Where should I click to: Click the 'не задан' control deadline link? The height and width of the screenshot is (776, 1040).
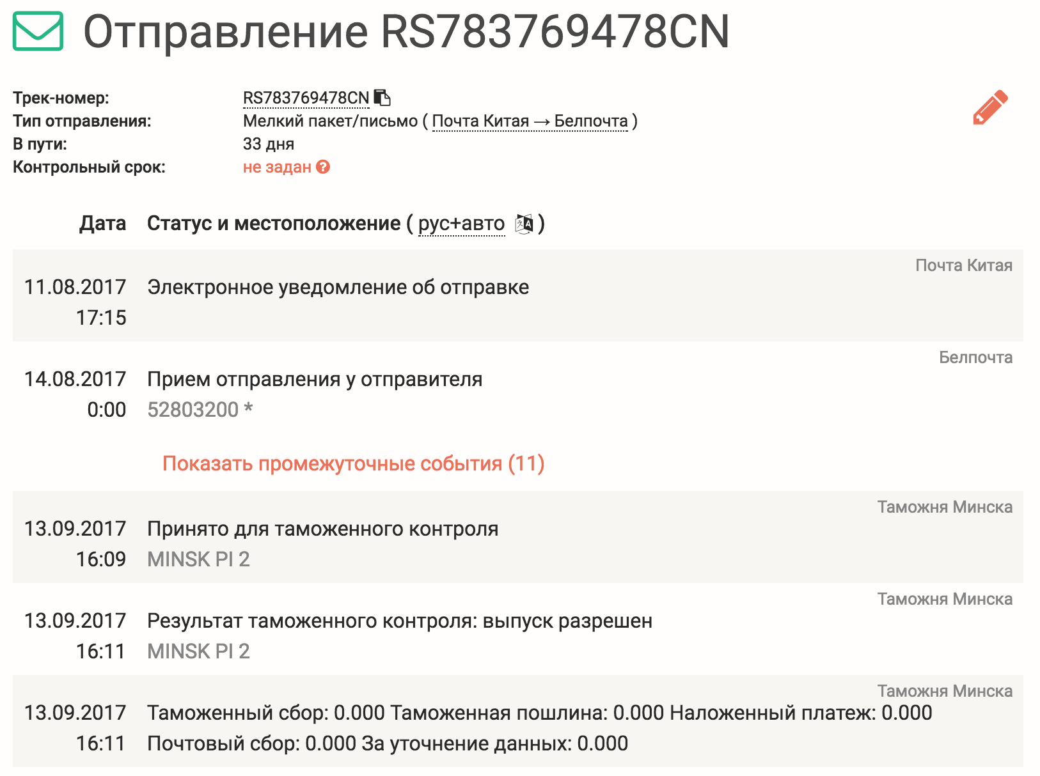click(277, 167)
